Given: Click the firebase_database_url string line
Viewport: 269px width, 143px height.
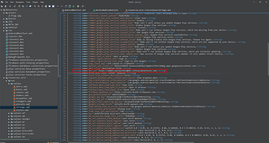Looking at the screenshot, I should [119, 92].
